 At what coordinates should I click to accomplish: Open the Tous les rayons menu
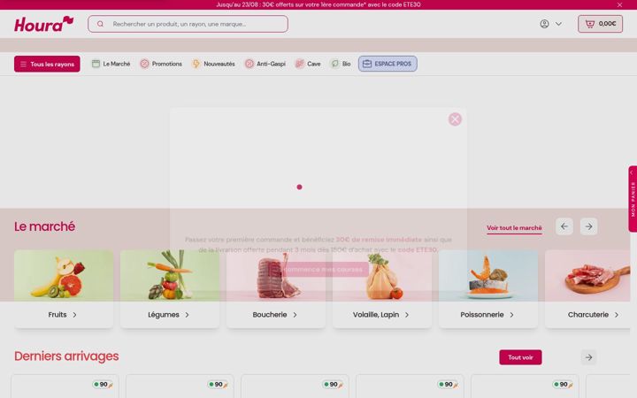[47, 64]
